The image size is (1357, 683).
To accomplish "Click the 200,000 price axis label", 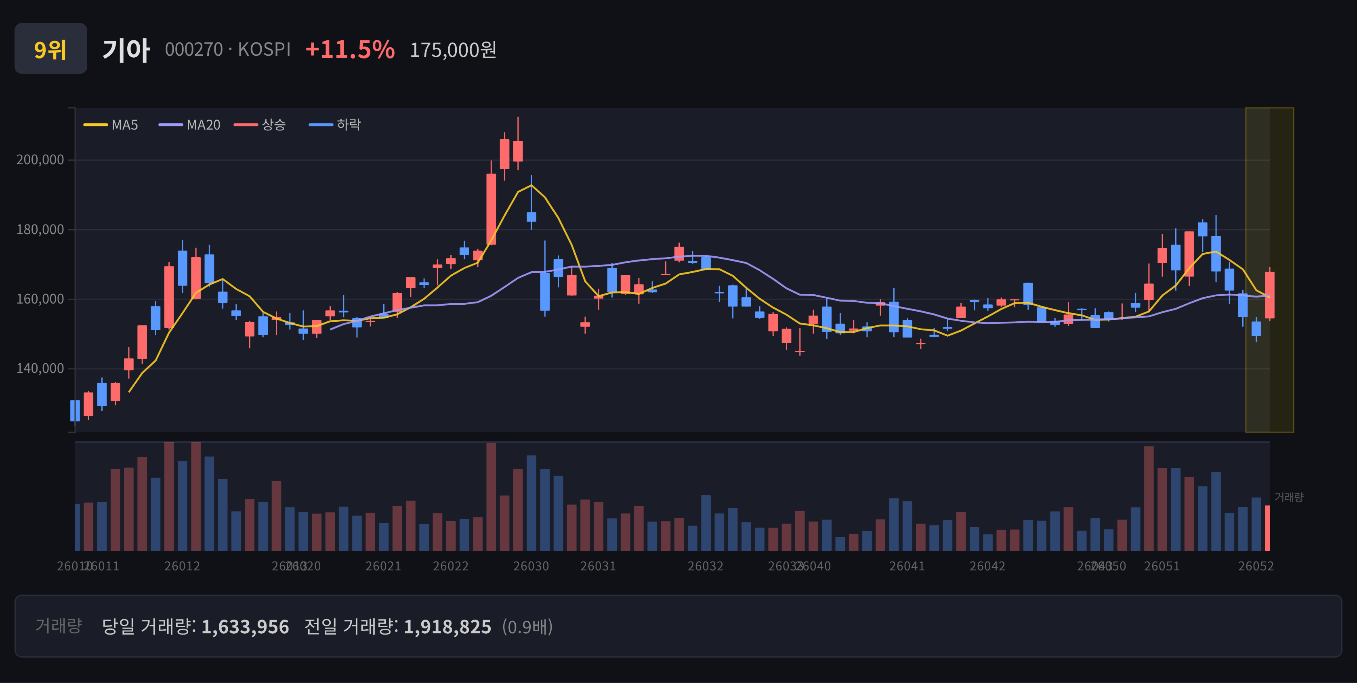I will 40,159.
